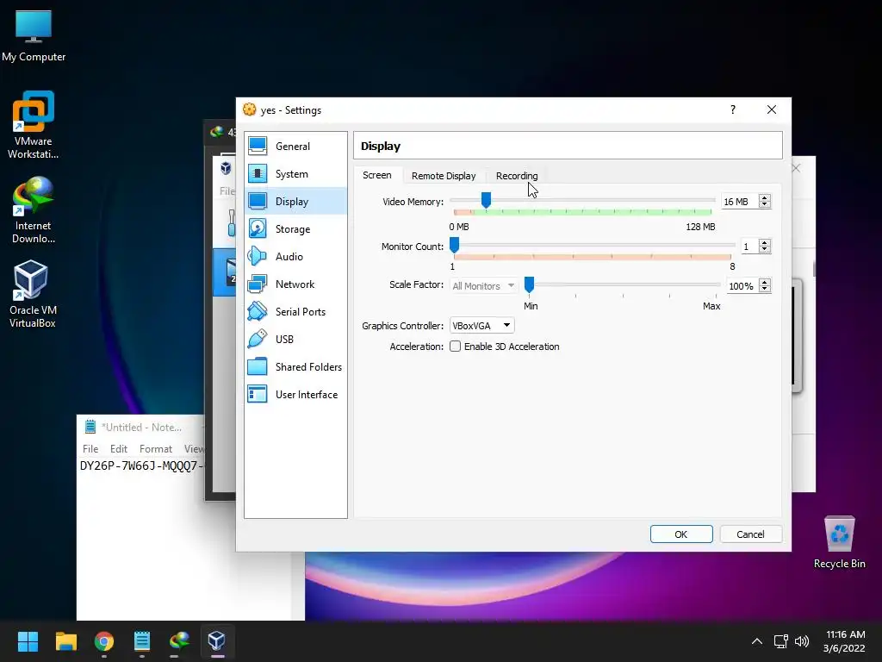This screenshot has width=882, height=662.
Task: Open the All Monitors scale dropdown
Action: pyautogui.click(x=483, y=286)
